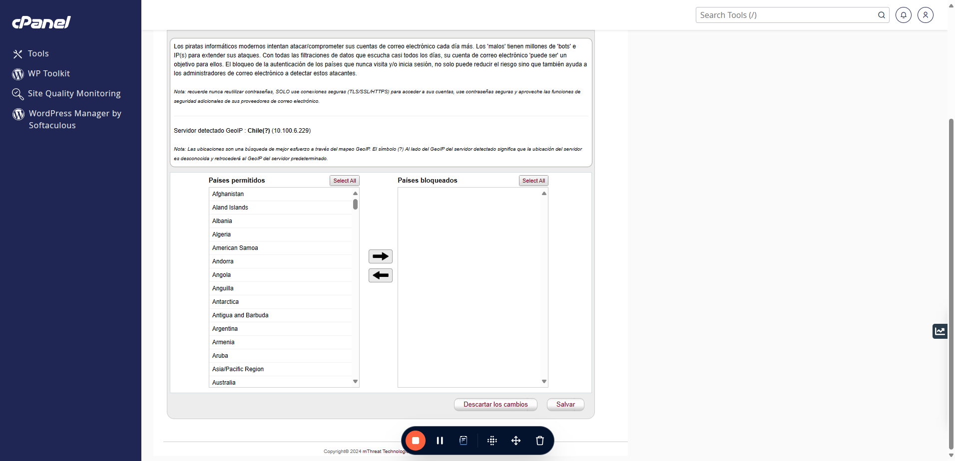Viewport: 955px width, 461px height.
Task: Click the recorder notes icon
Action: (464, 441)
